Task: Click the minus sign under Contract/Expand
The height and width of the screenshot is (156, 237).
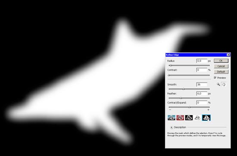Action: 170,110
